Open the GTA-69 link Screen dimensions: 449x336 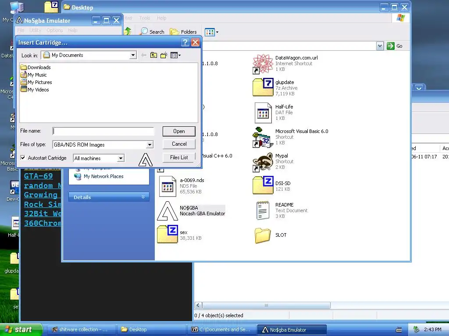pos(39,176)
